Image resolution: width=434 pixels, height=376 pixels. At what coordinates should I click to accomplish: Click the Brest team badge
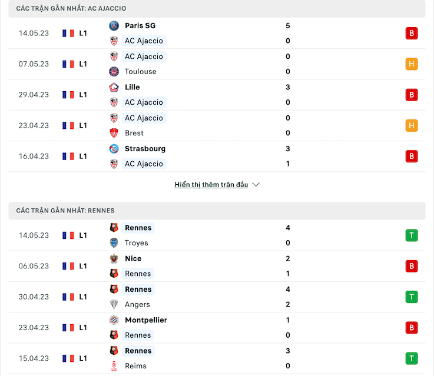(x=114, y=133)
